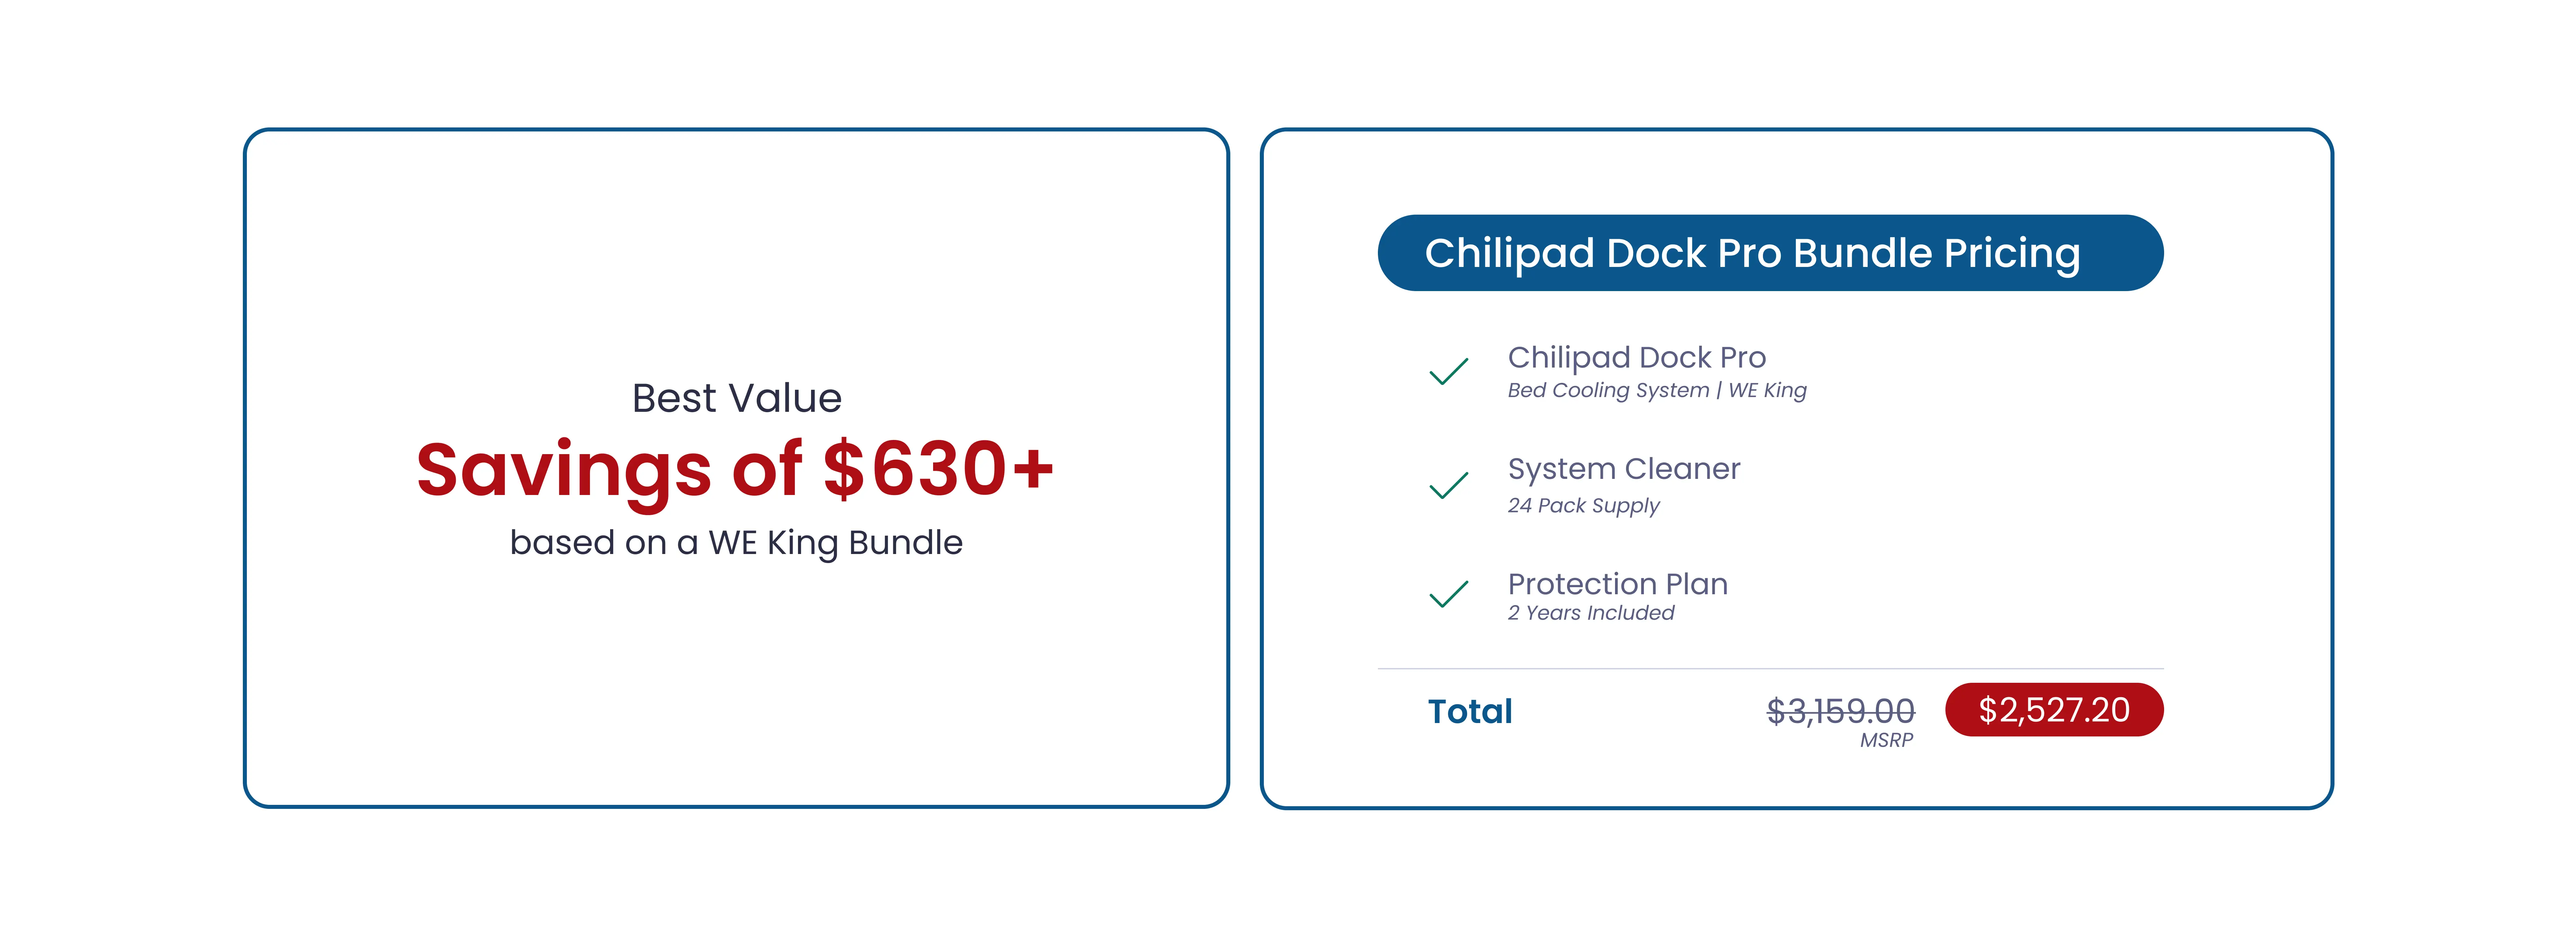Click the divider line above the Total row
The height and width of the screenshot is (939, 2576).
1770,668
